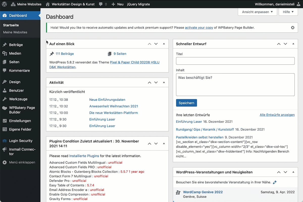Screen dimensions: 303x202
Task: Open Einstellungen via its settings icon
Action: click(x=5, y=121)
